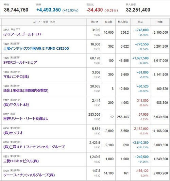Select profit +60,520 cell
The image size is (170, 181).
pyautogui.click(x=143, y=86)
